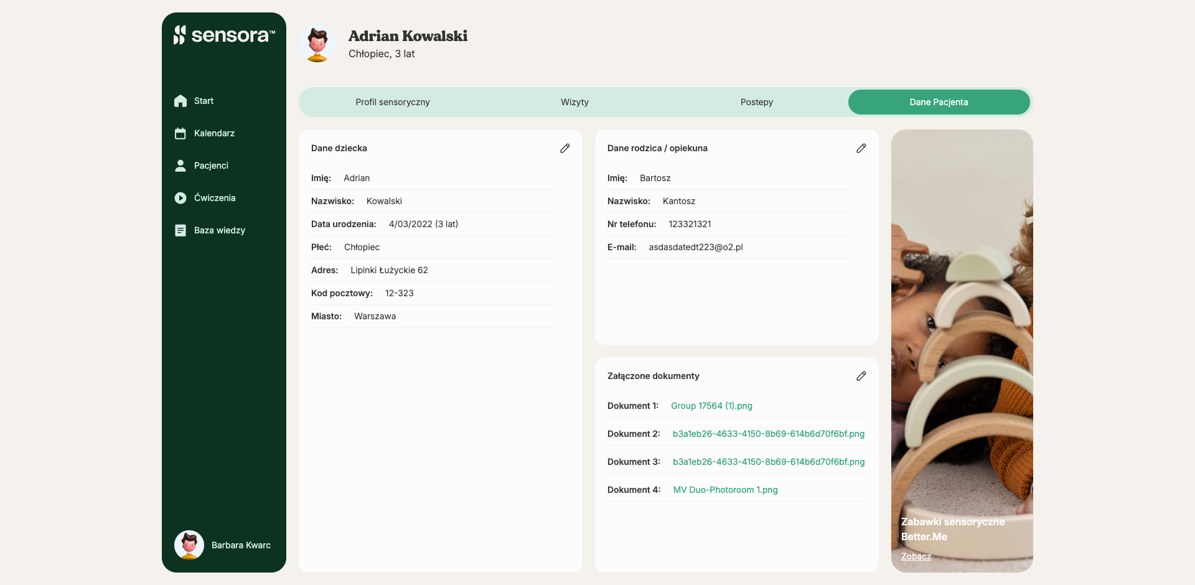Screen dimensions: 1195x585
Task: Click the parent's surname Kantosz
Action: click(x=679, y=201)
